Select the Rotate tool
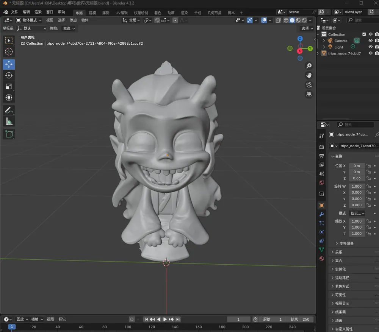 [9, 75]
